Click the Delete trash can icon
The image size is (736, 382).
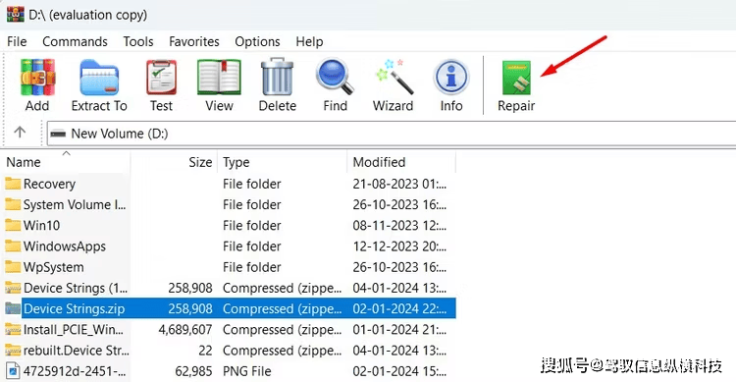coord(277,77)
